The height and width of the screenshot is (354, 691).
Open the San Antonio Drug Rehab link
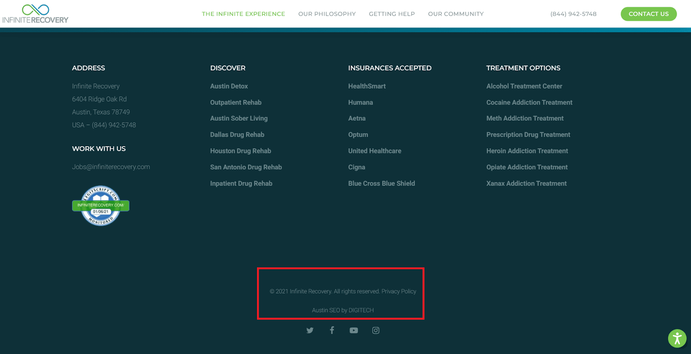click(x=246, y=167)
